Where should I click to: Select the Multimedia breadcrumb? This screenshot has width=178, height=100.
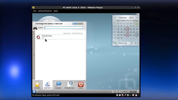click(x=67, y=33)
